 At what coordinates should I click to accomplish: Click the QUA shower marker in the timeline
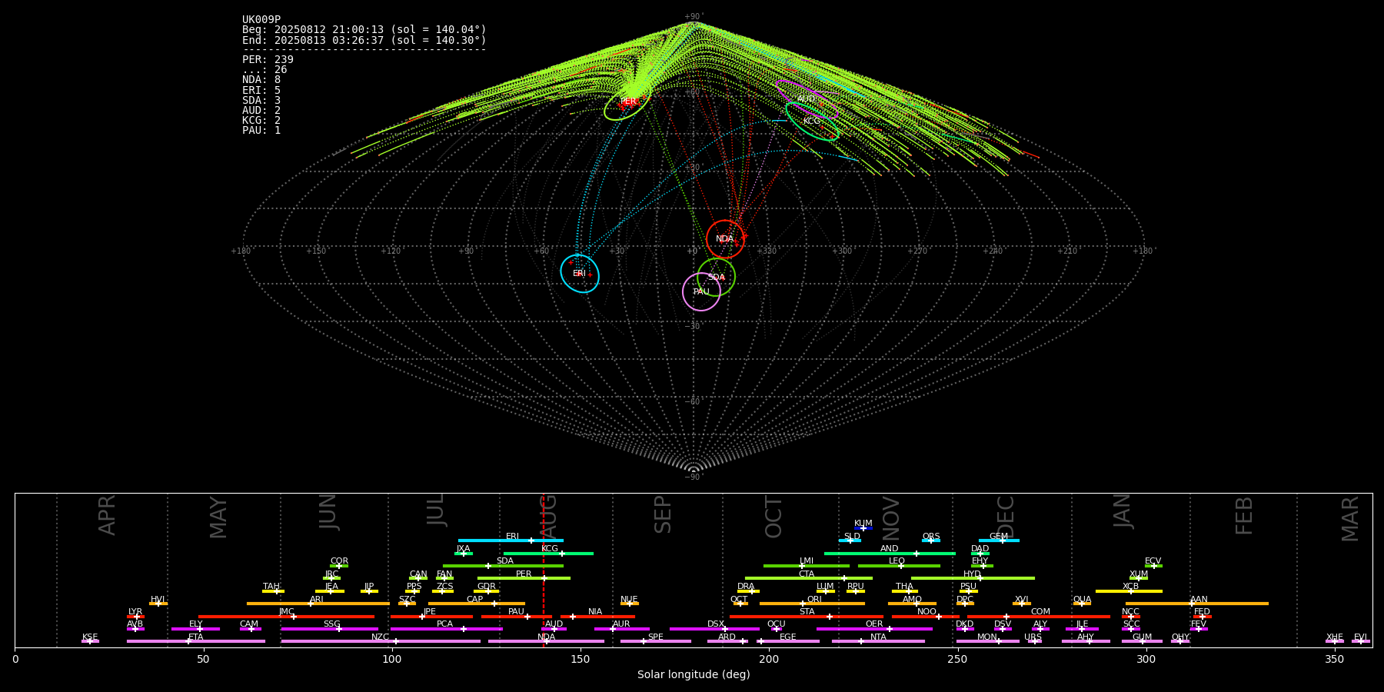coord(1082,604)
